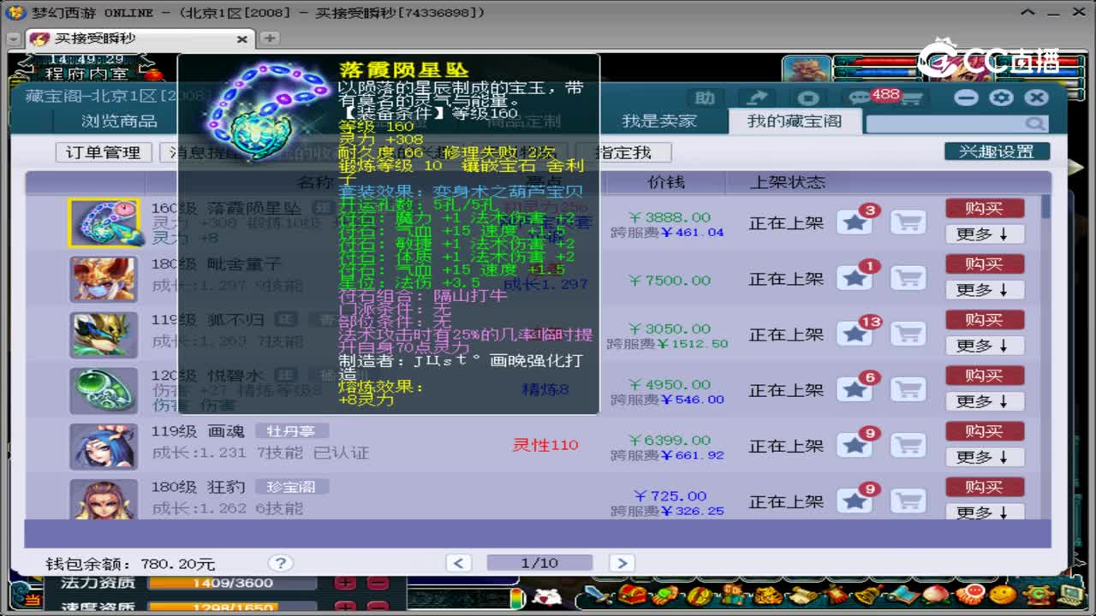
Task: Buy 落霞陨星坠 with 购买 button
Action: 985,208
